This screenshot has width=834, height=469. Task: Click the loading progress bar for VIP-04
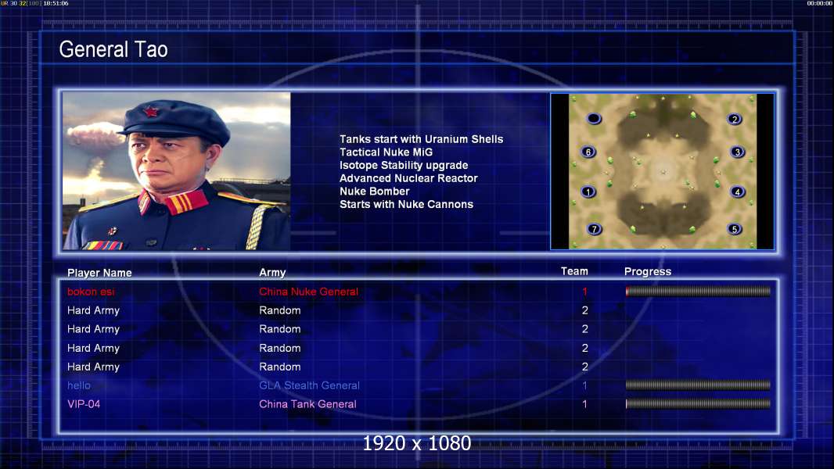pos(698,403)
